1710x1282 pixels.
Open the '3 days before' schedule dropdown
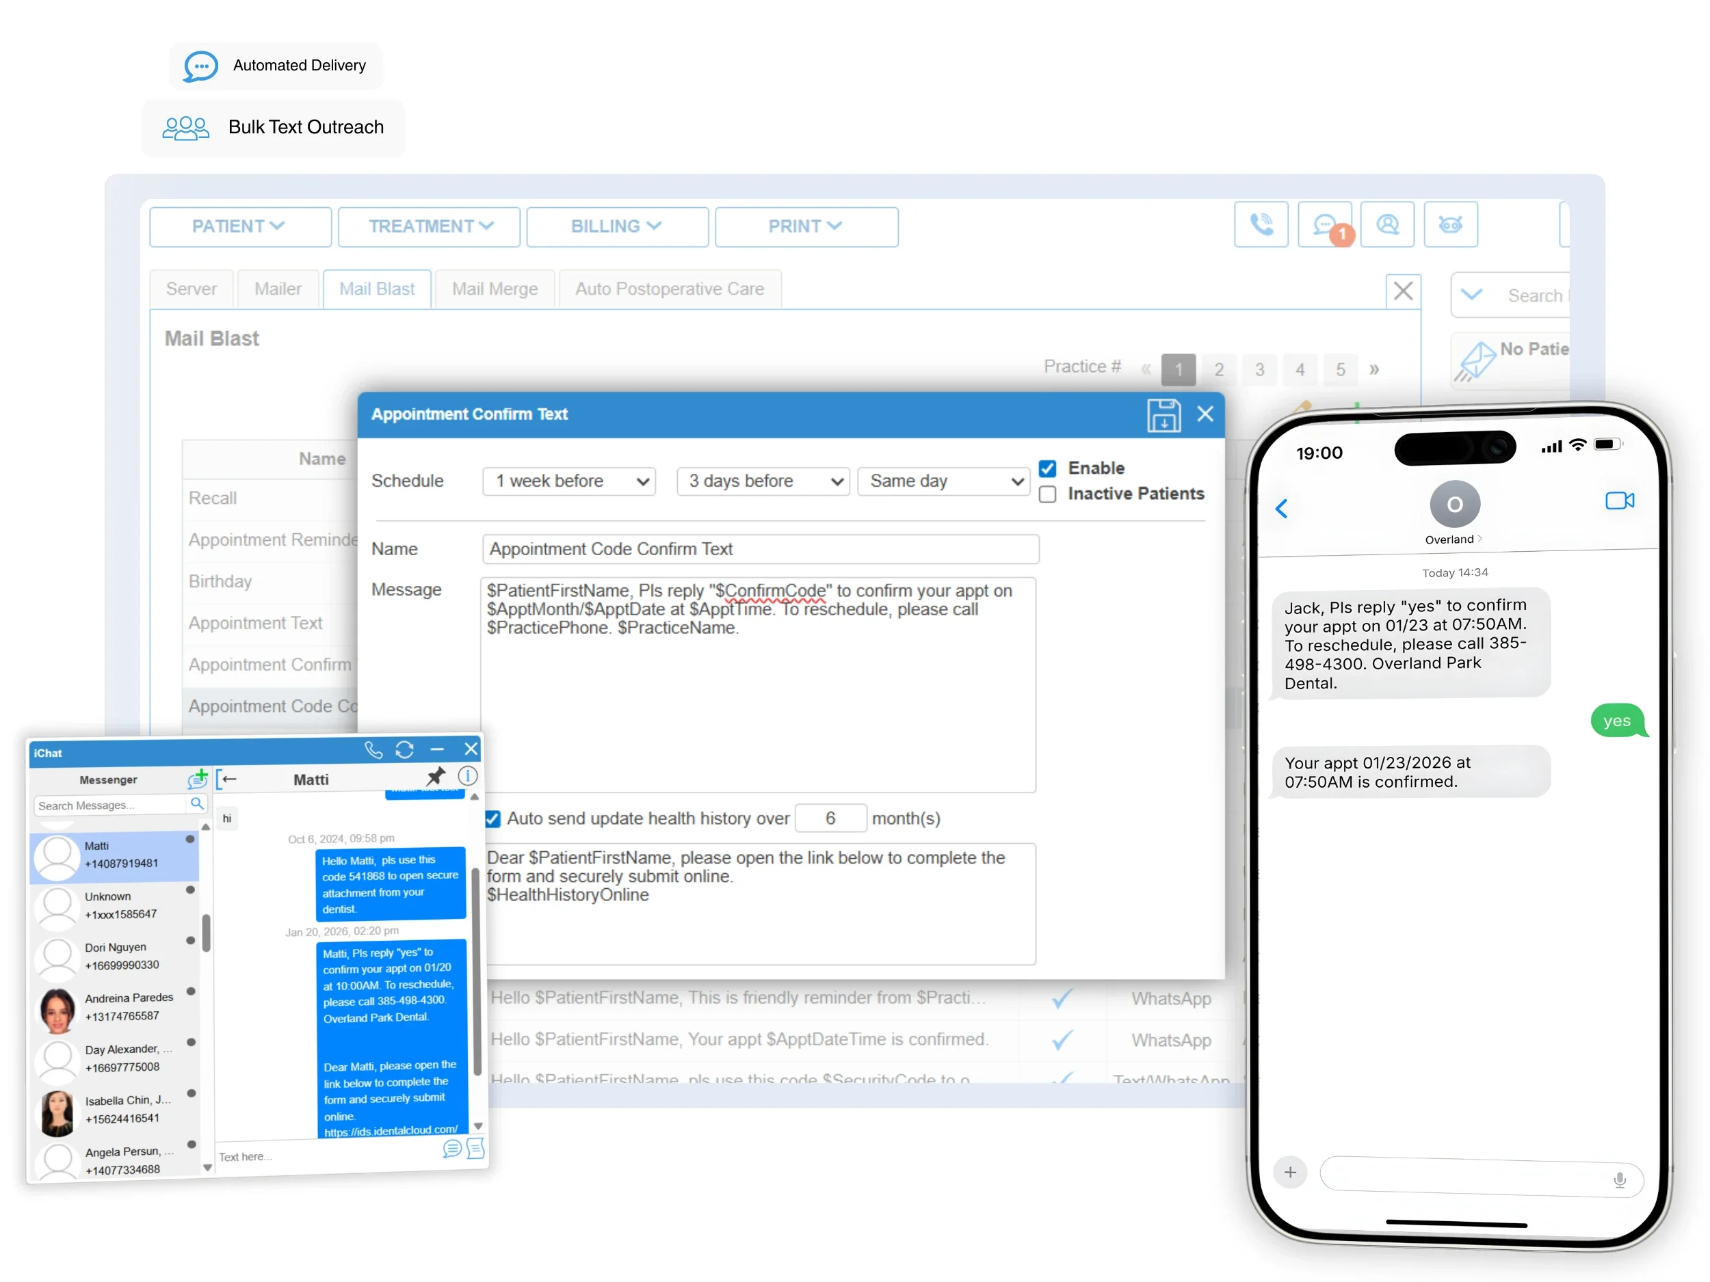point(763,481)
